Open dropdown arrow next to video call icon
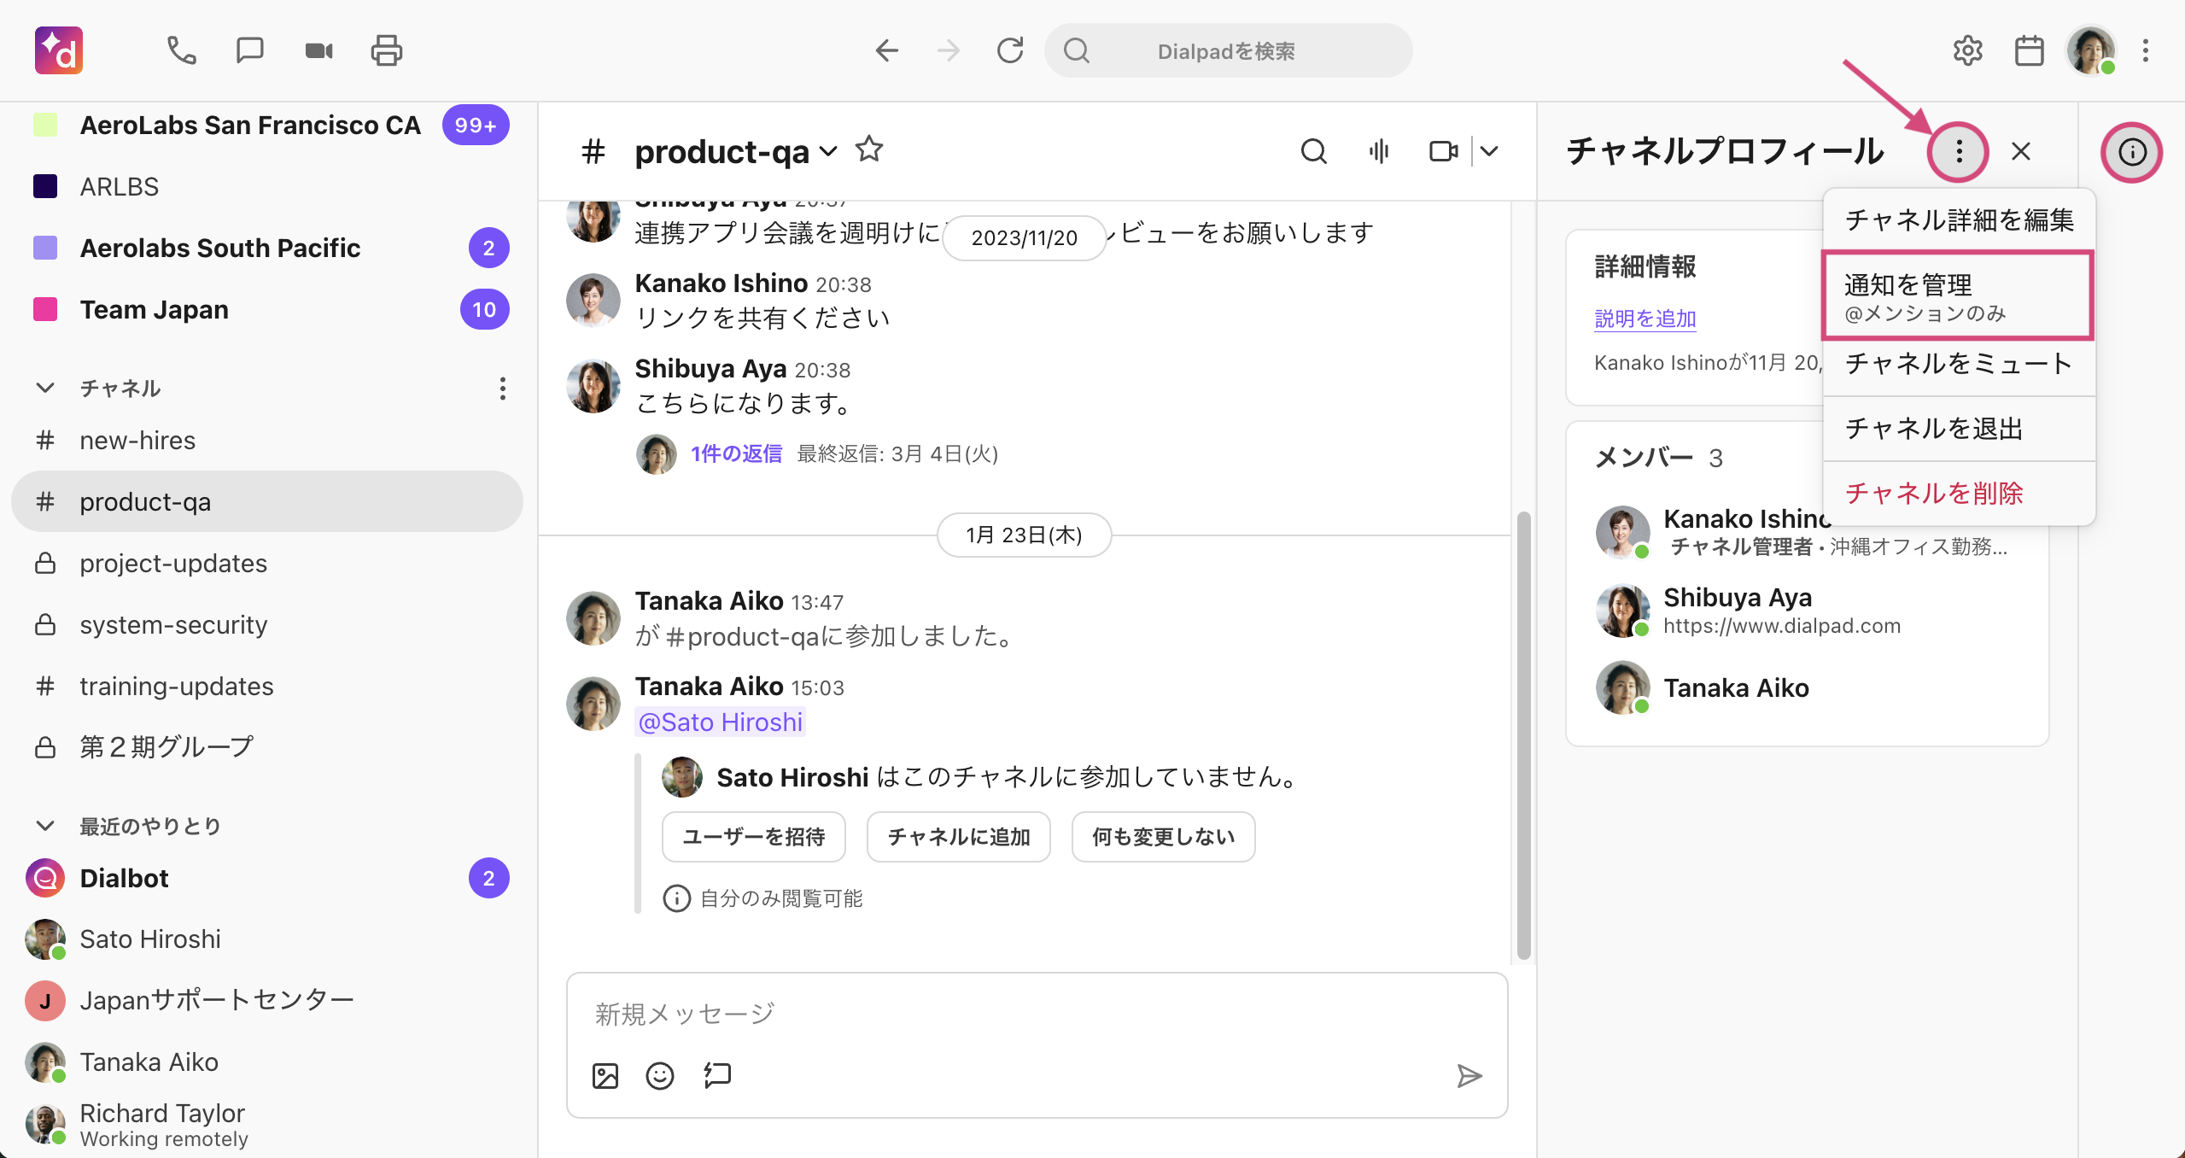The image size is (2185, 1158). (x=1490, y=151)
